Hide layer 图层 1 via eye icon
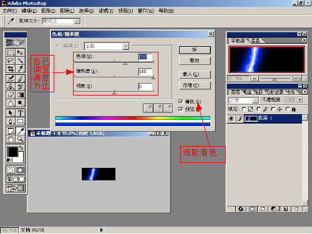Screen dimensions: 312x234 231,119
